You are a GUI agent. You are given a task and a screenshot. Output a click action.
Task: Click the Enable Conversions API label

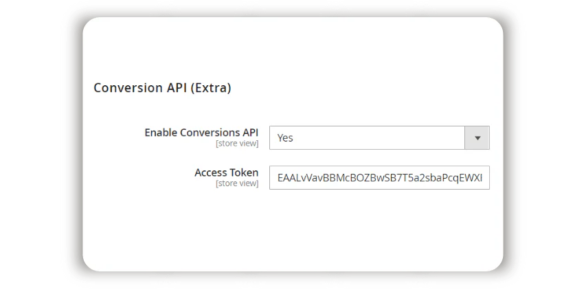pos(201,133)
